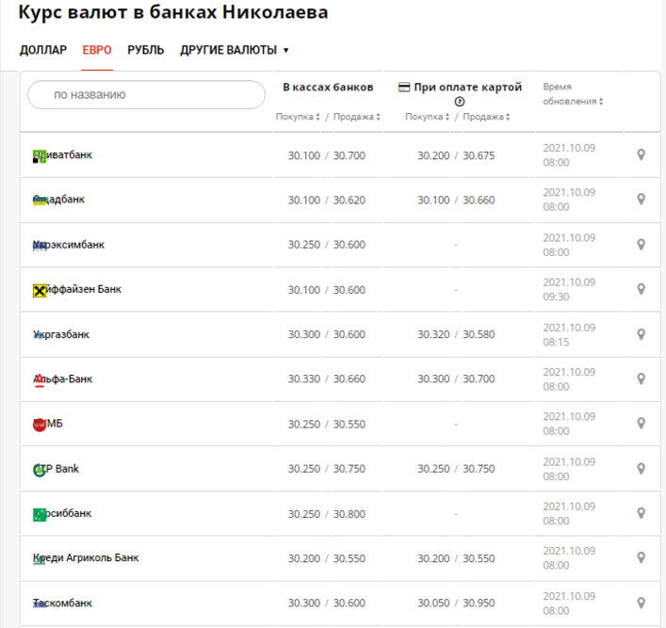This screenshot has width=666, height=628.
Task: Click the Приватбанк logo icon
Action: (39, 156)
